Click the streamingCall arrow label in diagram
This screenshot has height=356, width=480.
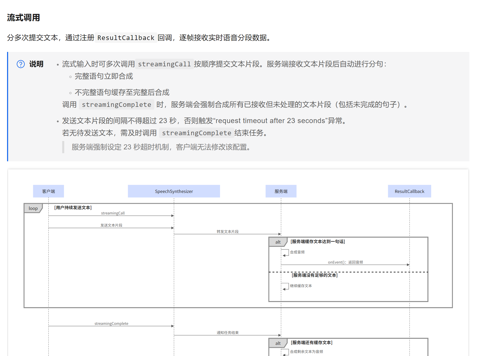click(x=113, y=213)
